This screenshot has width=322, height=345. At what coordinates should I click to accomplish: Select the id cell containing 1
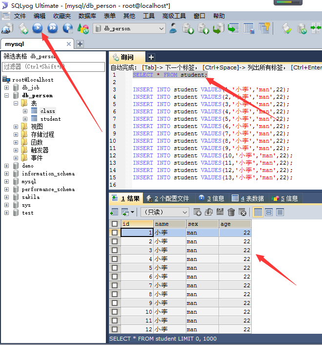(137, 233)
